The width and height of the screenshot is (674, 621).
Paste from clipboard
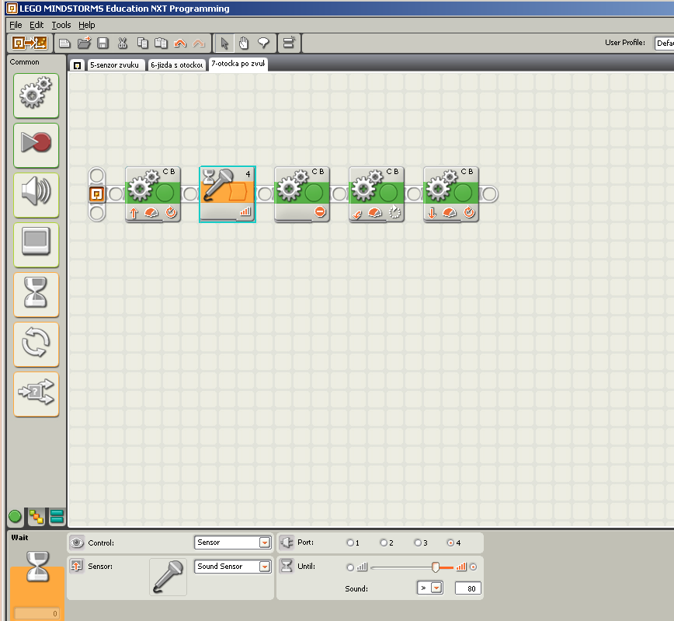coord(161,43)
